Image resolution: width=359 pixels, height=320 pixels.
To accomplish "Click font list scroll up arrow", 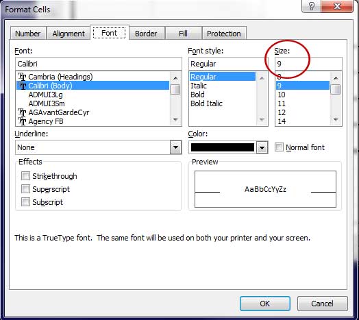I will click(x=175, y=78).
